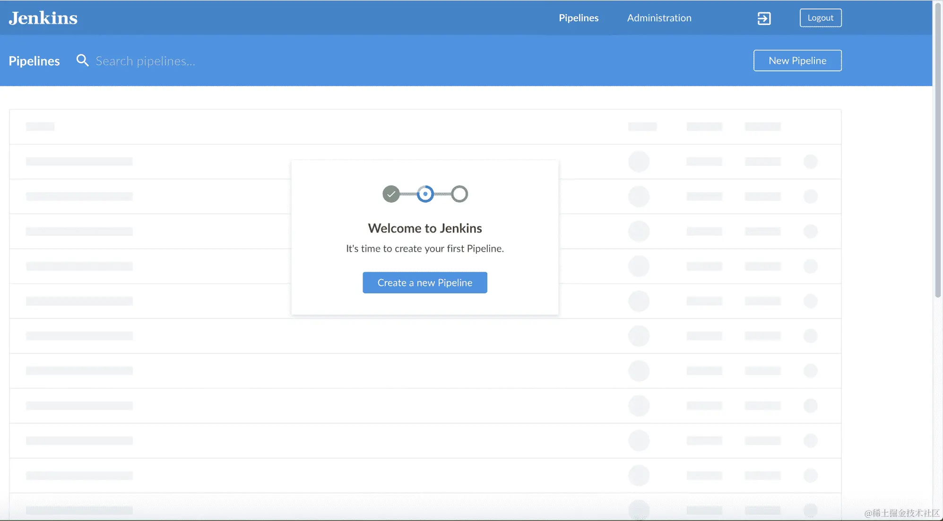Click the completed checkmark stage icon
This screenshot has height=521, width=943.
391,194
